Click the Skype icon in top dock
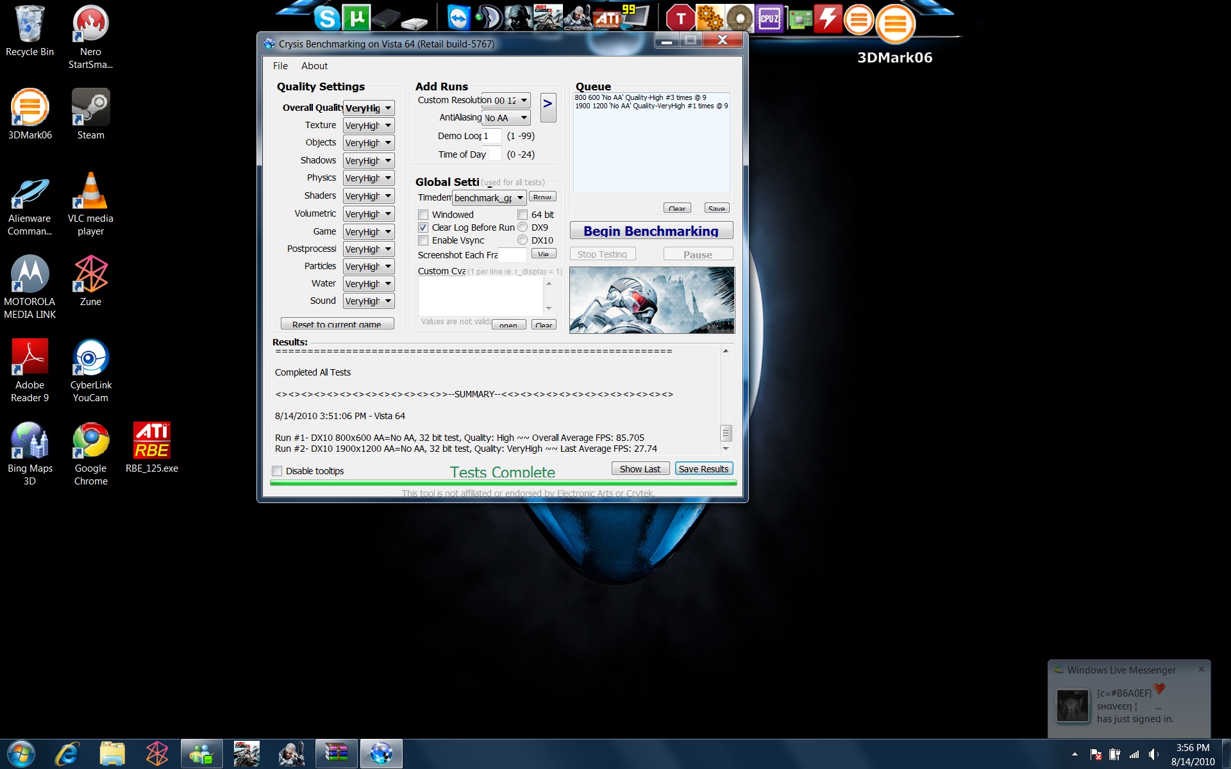This screenshot has height=769, width=1231. coord(326,18)
